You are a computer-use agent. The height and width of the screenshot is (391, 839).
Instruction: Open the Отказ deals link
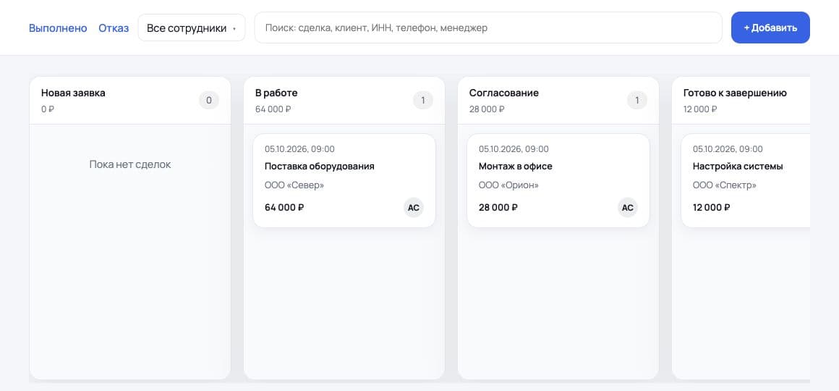(x=114, y=28)
